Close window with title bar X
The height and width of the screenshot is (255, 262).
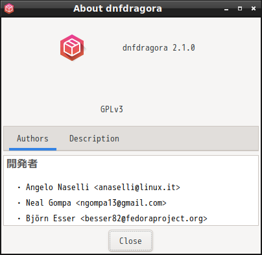(254, 8)
